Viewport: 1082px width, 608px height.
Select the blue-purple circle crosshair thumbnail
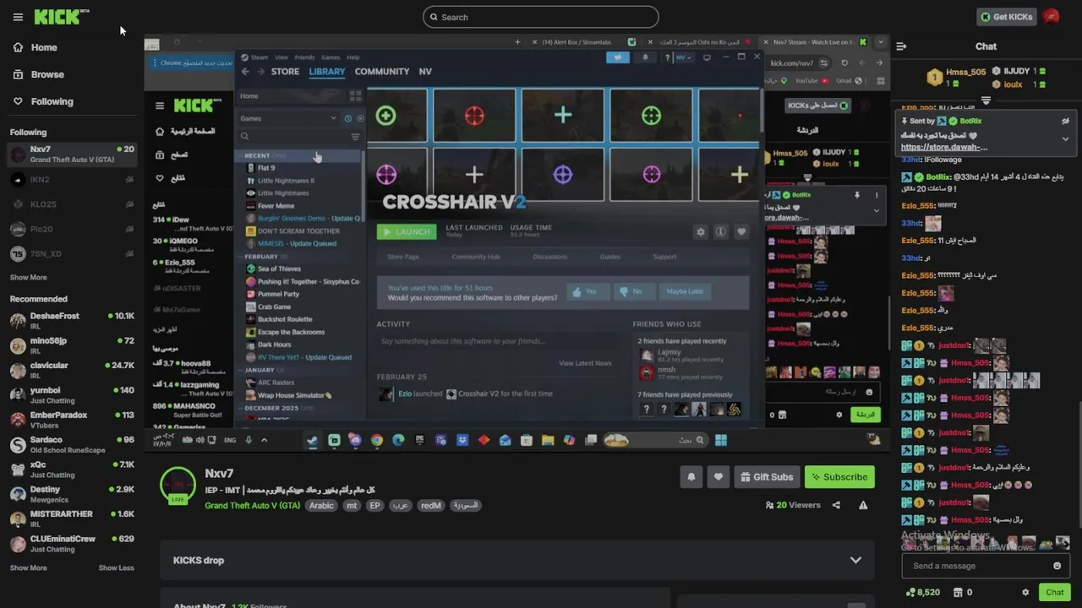563,174
